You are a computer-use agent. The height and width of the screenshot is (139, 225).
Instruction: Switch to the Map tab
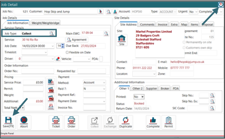coord(184,24)
